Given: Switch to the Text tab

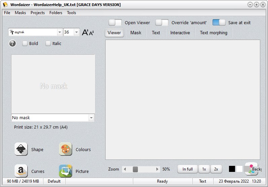Looking at the screenshot, I should (156, 33).
